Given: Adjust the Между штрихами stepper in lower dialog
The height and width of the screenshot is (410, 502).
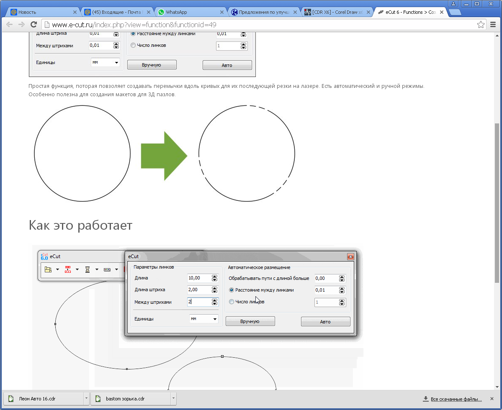Looking at the screenshot, I should click(214, 302).
